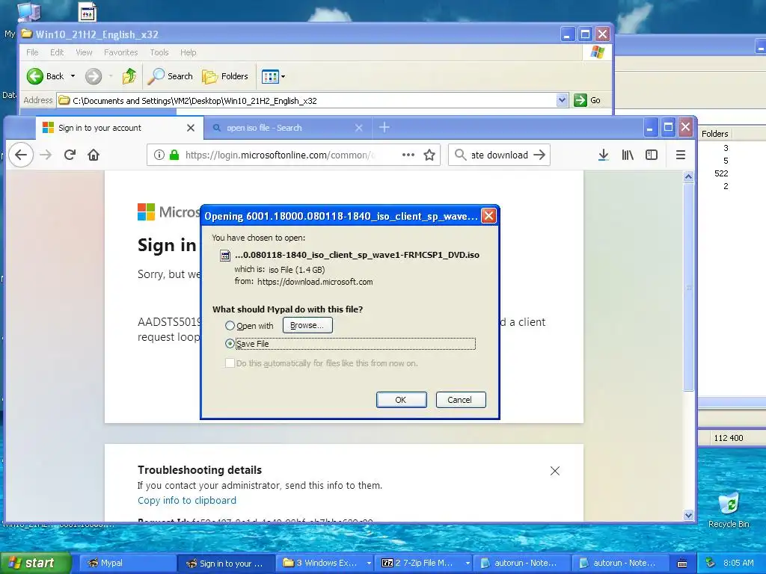This screenshot has height=574, width=766.
Task: Switch to the first autorun Notepad taskbar button
Action: pyautogui.click(x=521, y=563)
